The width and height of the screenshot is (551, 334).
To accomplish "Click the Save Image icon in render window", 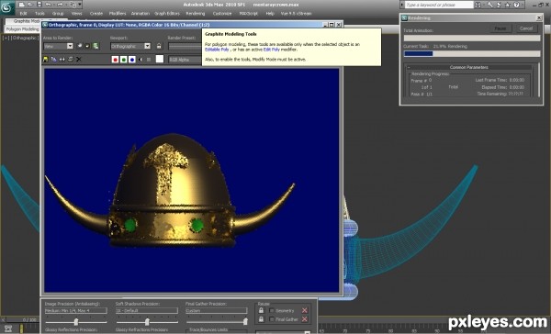I will pyautogui.click(x=45, y=60).
